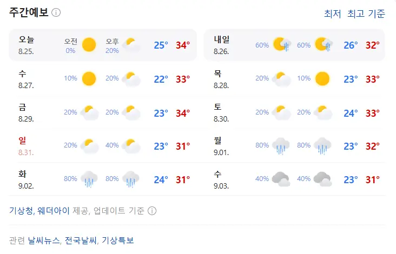Select the 오늘 8.25 forecast card
The height and width of the screenshot is (254, 396).
[x=103, y=45]
